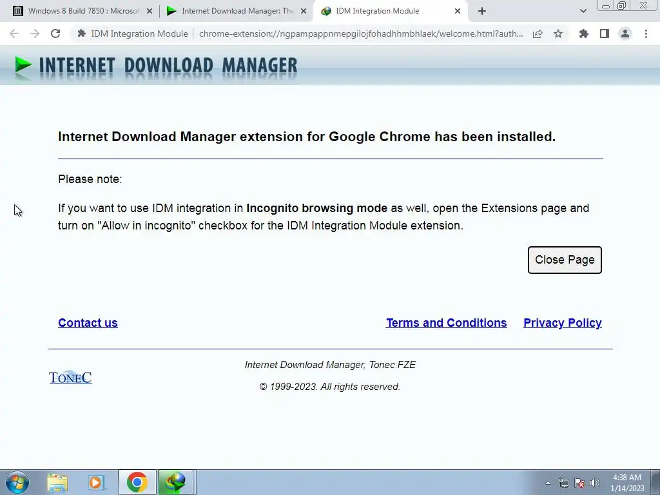Click the Close Page button
This screenshot has width=660, height=495.
tap(565, 260)
